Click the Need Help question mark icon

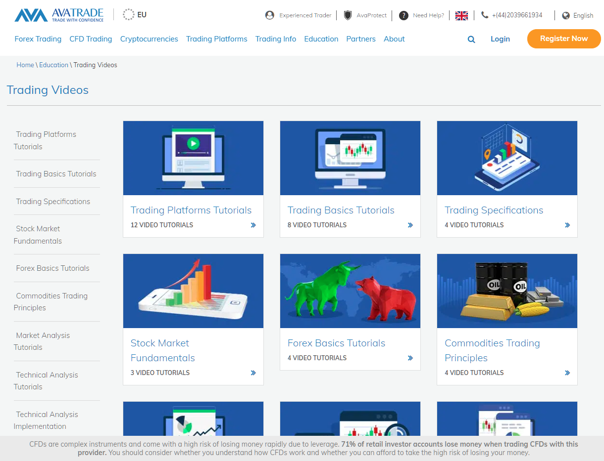point(404,15)
